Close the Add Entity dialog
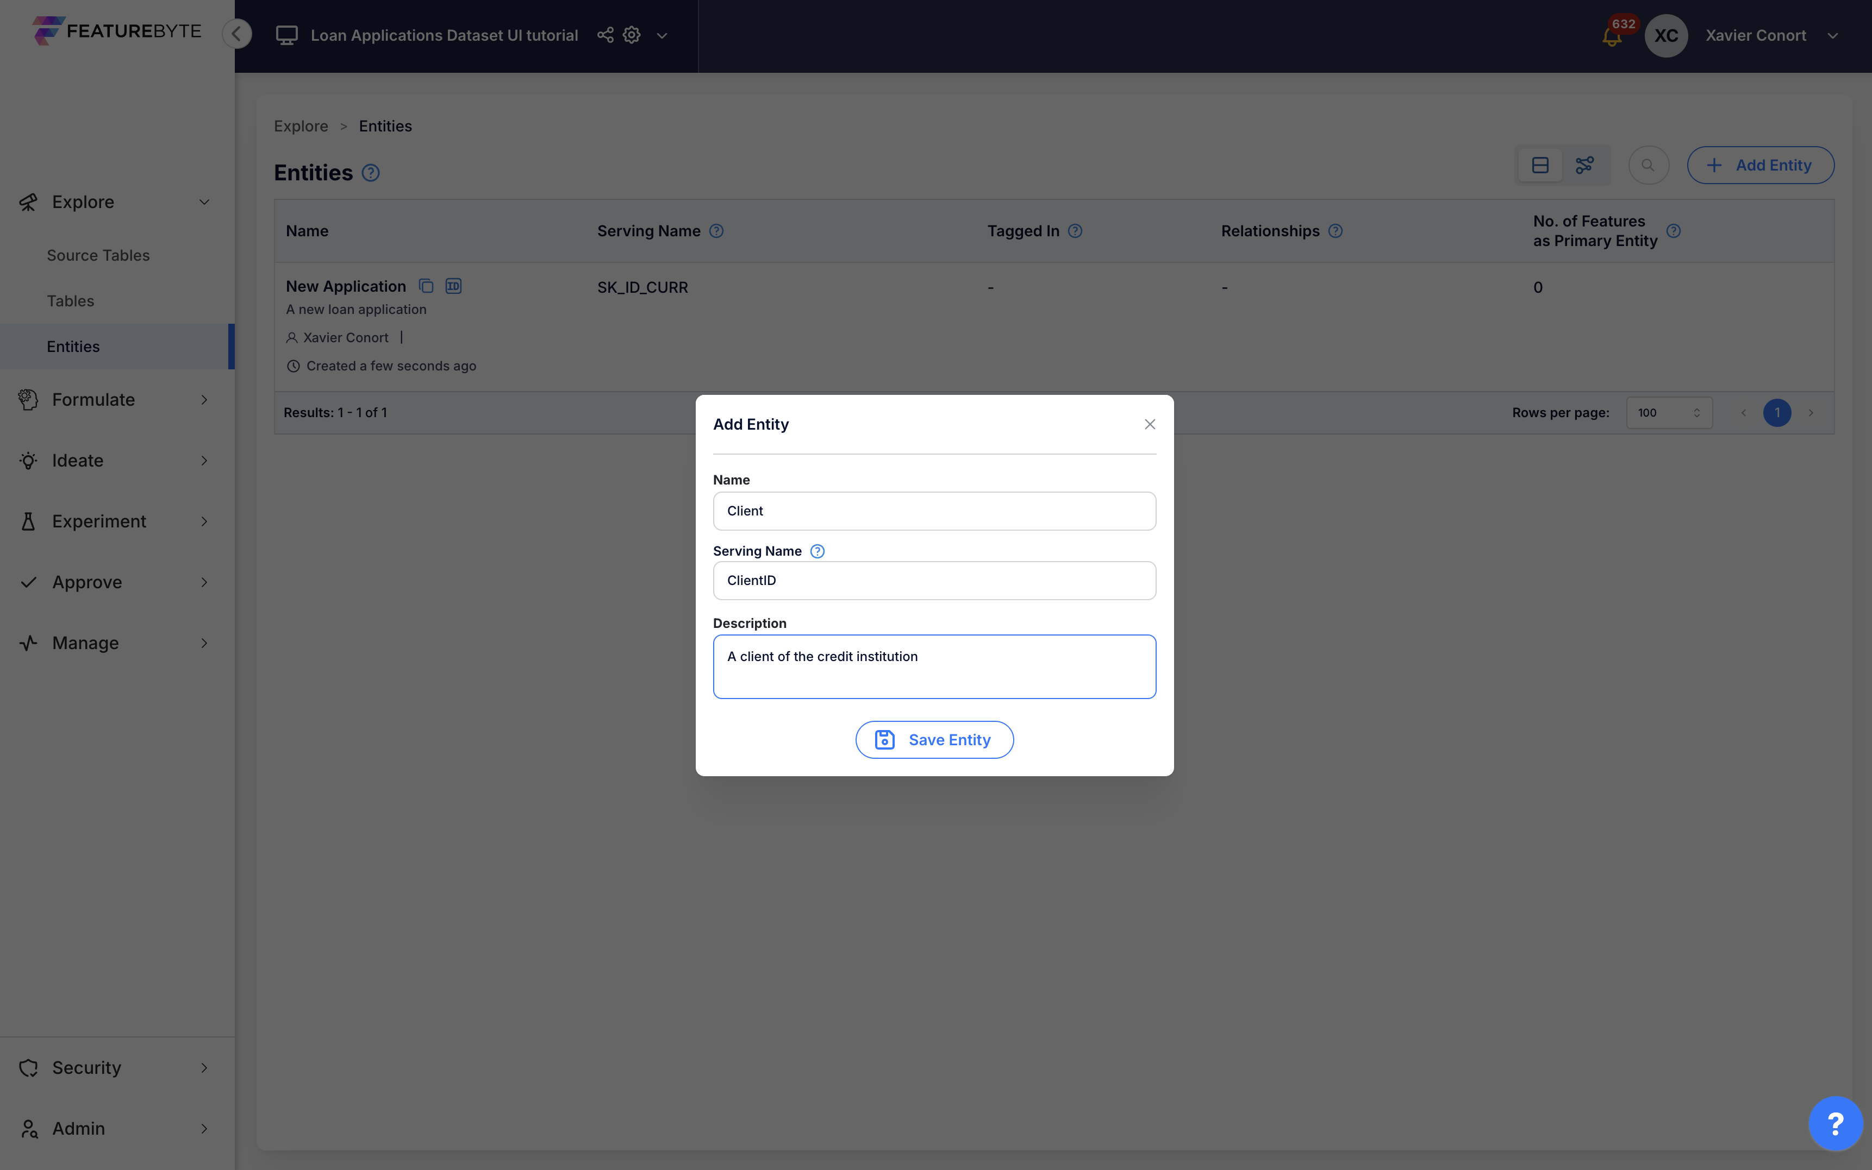This screenshot has width=1872, height=1170. click(1150, 424)
